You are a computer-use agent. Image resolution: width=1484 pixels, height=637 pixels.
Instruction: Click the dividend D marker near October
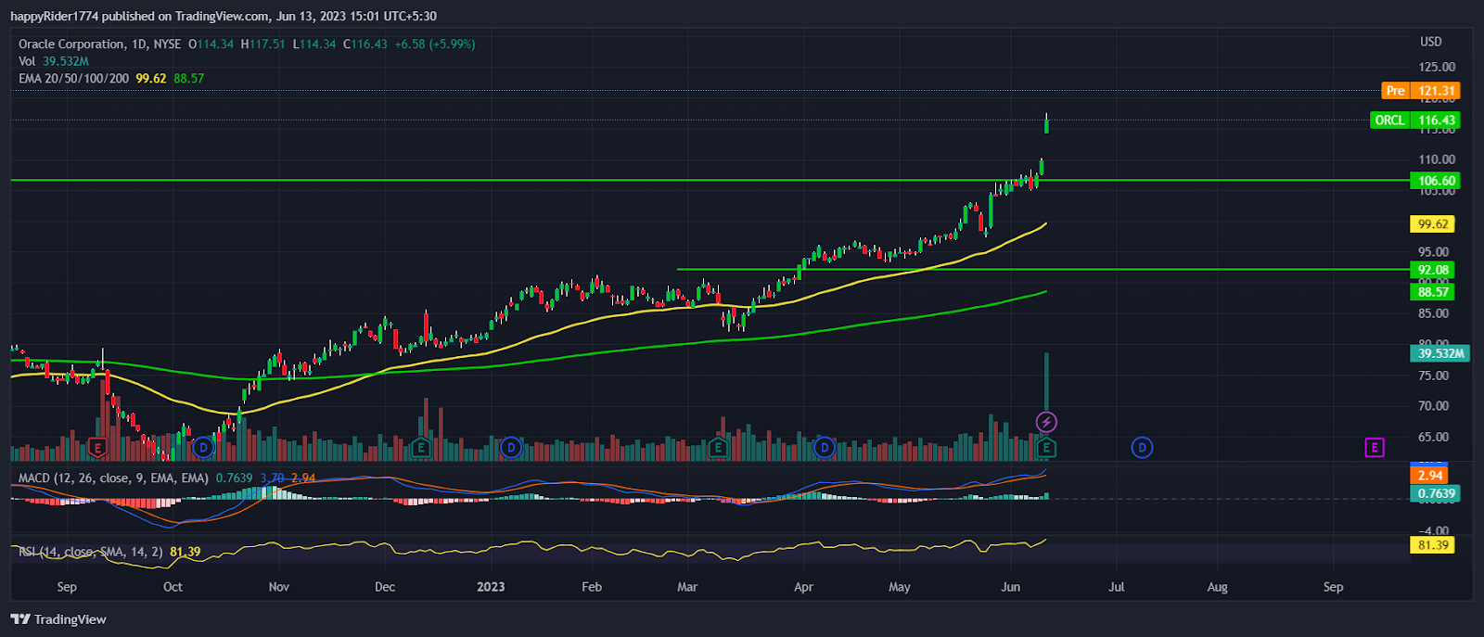pyautogui.click(x=204, y=448)
